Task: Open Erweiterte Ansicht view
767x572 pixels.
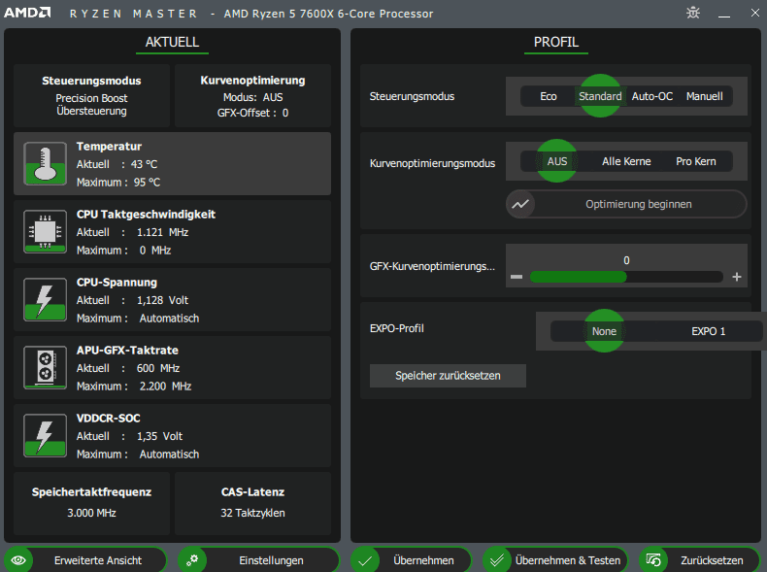Action: (x=85, y=560)
